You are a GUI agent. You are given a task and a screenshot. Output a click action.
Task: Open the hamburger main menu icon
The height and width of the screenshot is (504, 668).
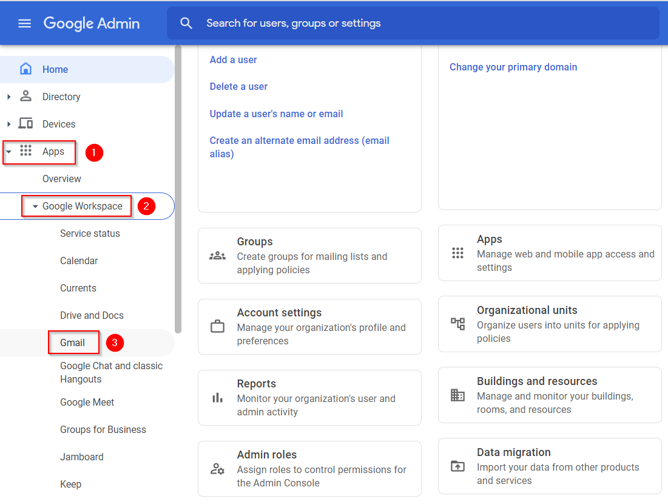[x=24, y=24]
